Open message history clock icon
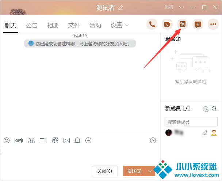This screenshot has width=222, height=181. [x=153, y=140]
